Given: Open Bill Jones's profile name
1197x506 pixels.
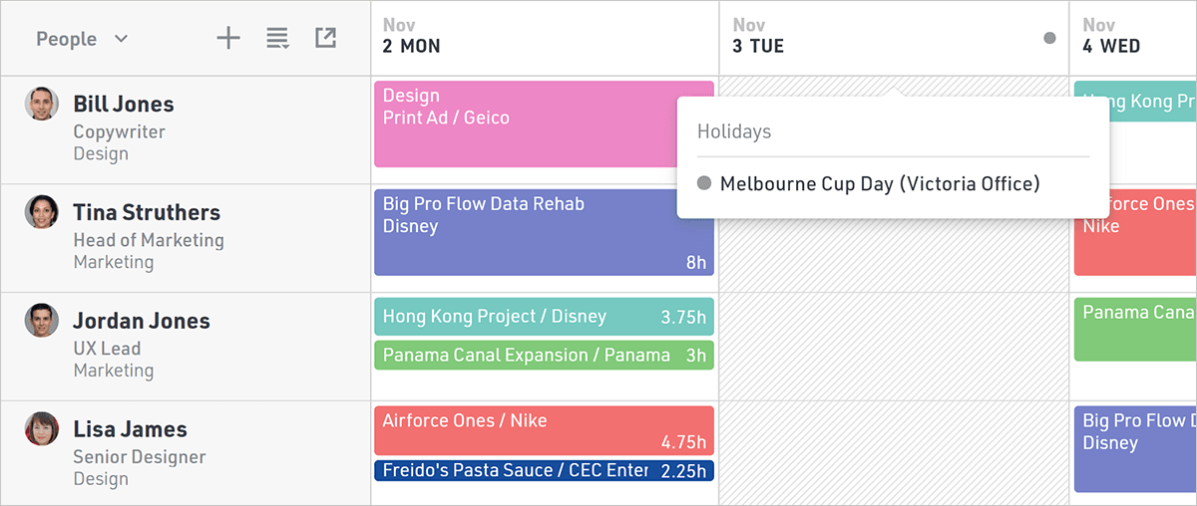Looking at the screenshot, I should [x=123, y=105].
